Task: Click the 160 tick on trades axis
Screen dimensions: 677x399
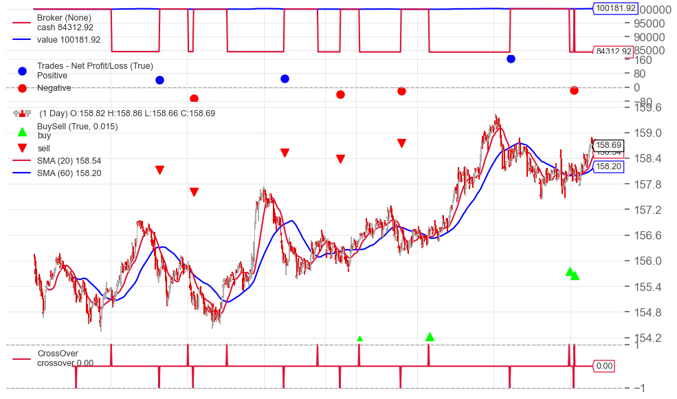Action: click(643, 61)
